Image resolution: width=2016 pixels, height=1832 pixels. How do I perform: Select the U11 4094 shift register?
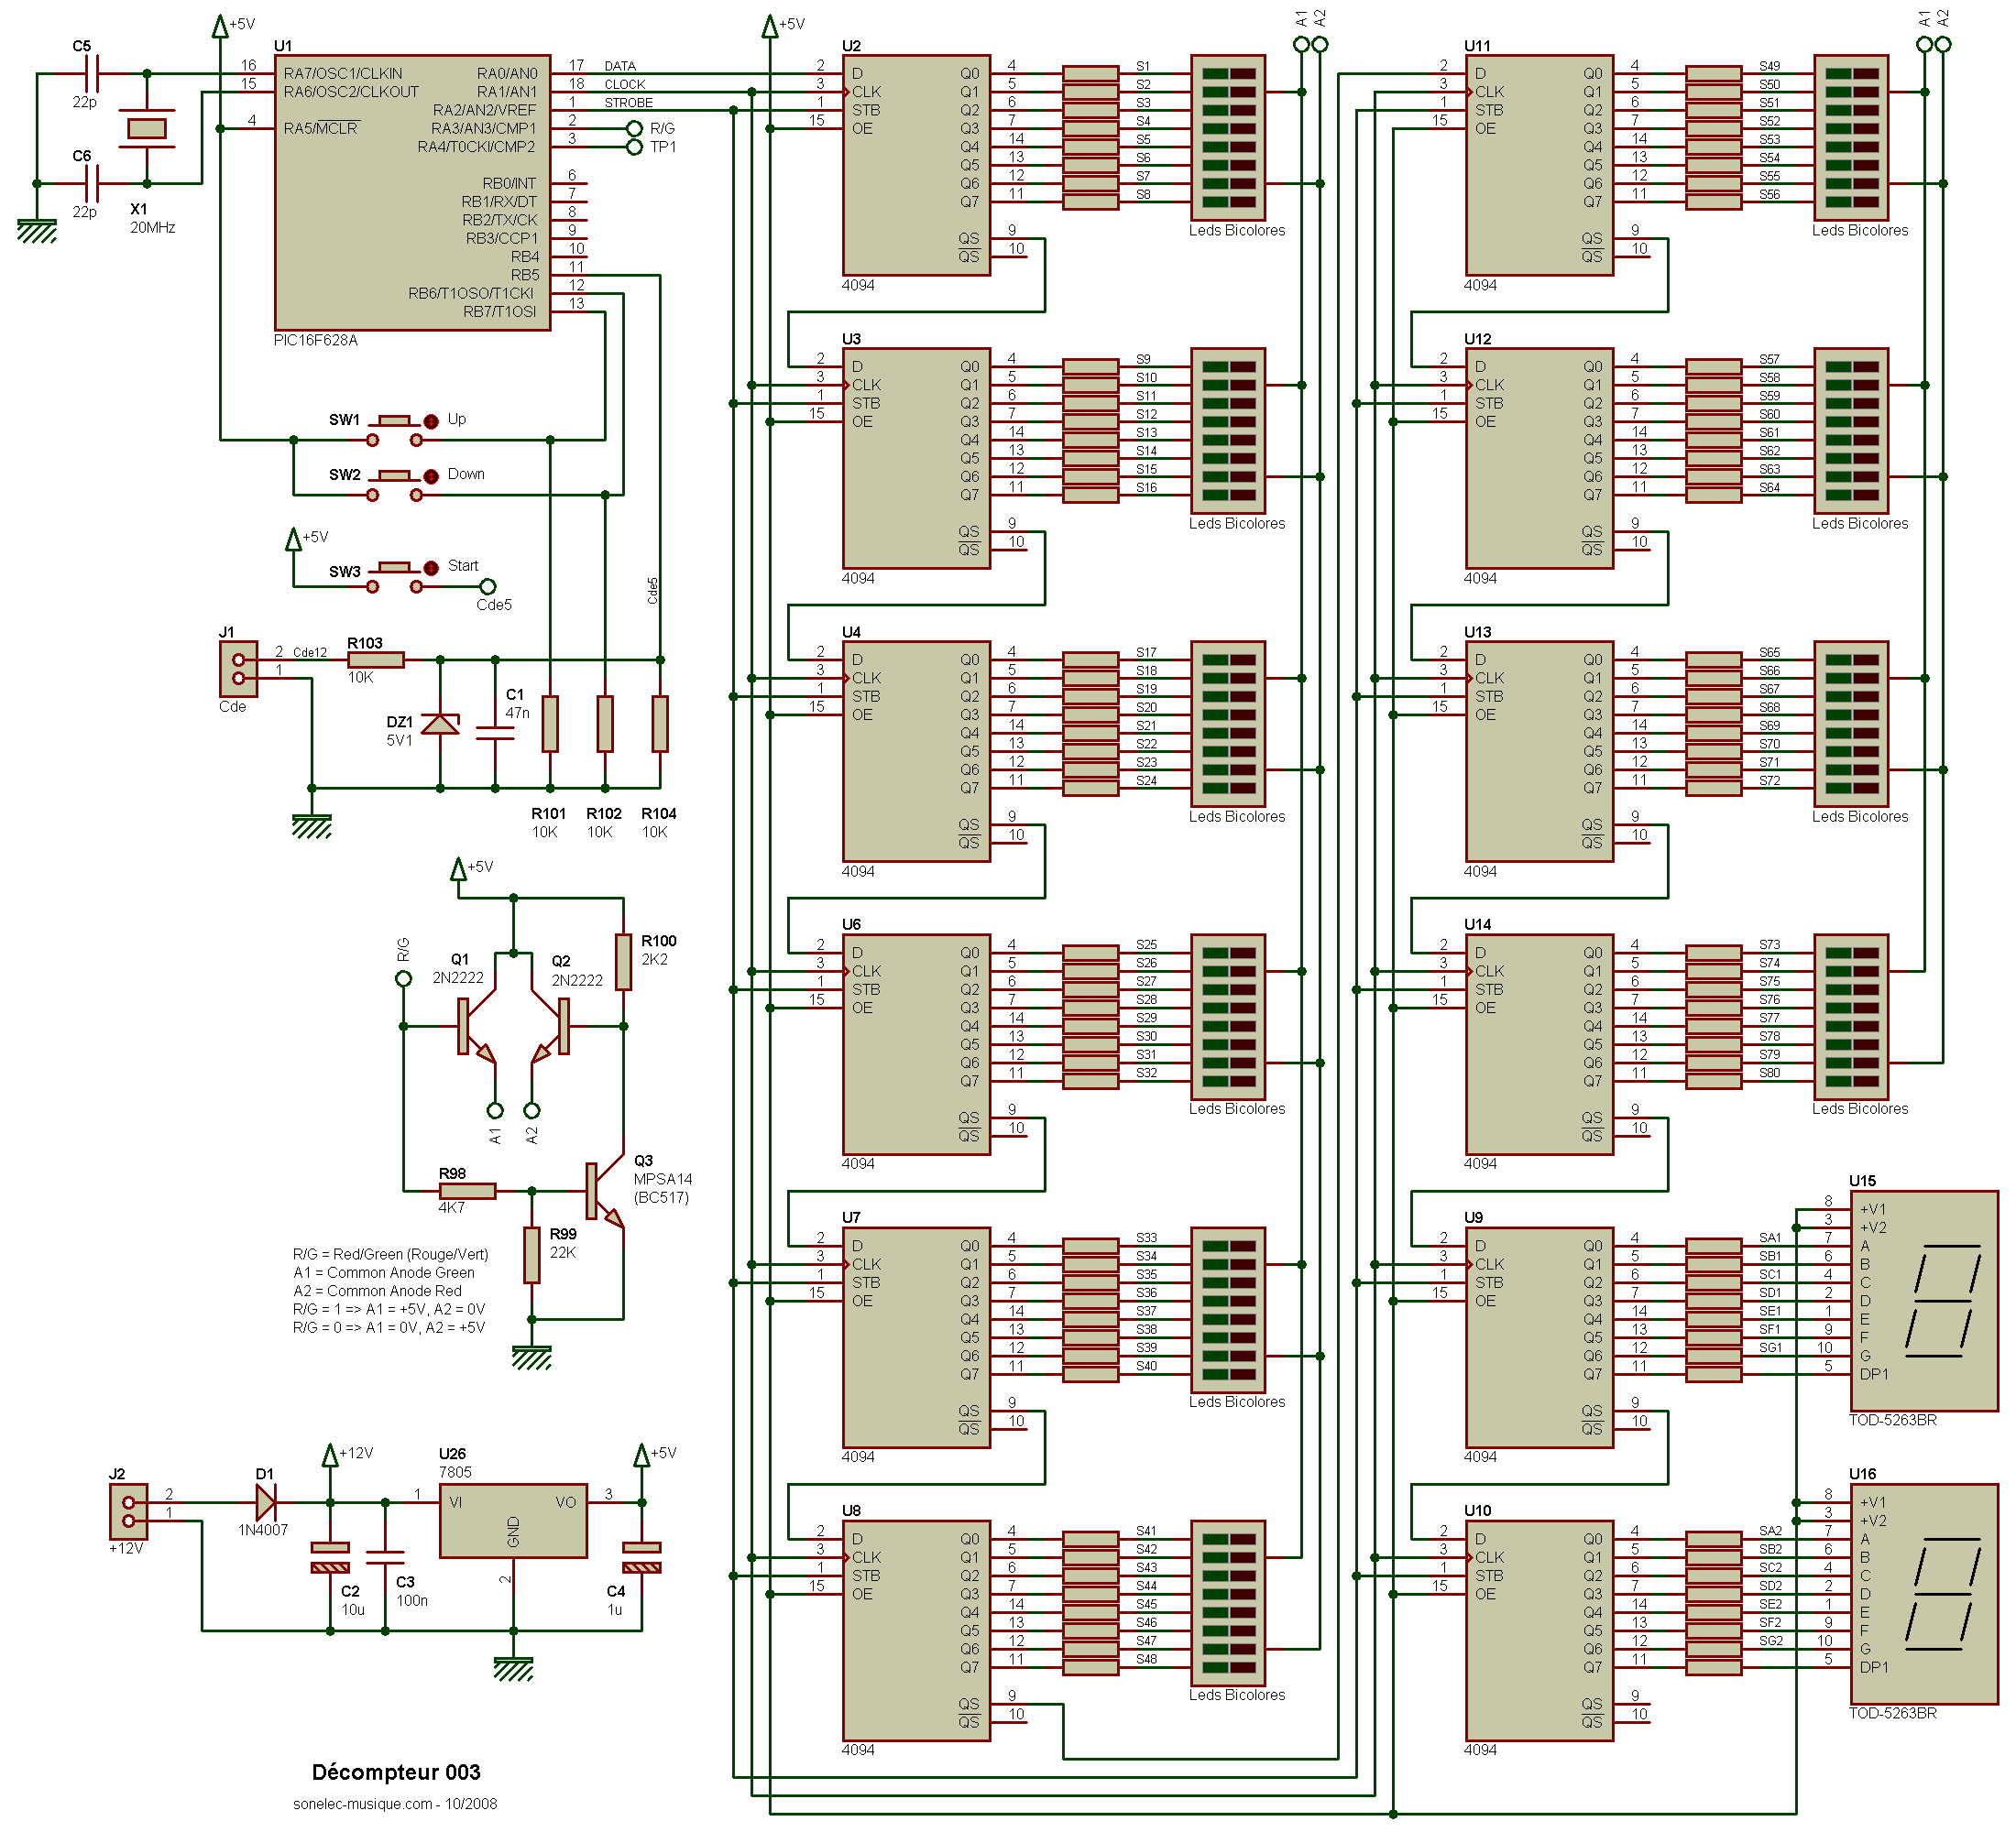point(1540,165)
